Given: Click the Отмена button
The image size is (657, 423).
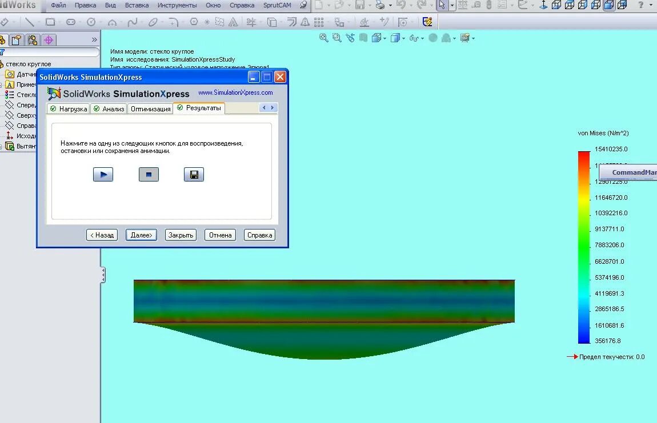Looking at the screenshot, I should 221,235.
